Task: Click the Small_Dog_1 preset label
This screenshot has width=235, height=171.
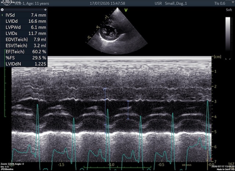Action: (176, 3)
